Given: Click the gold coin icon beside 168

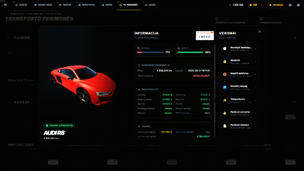Looking at the screenshot, I should pyautogui.click(x=250, y=5).
